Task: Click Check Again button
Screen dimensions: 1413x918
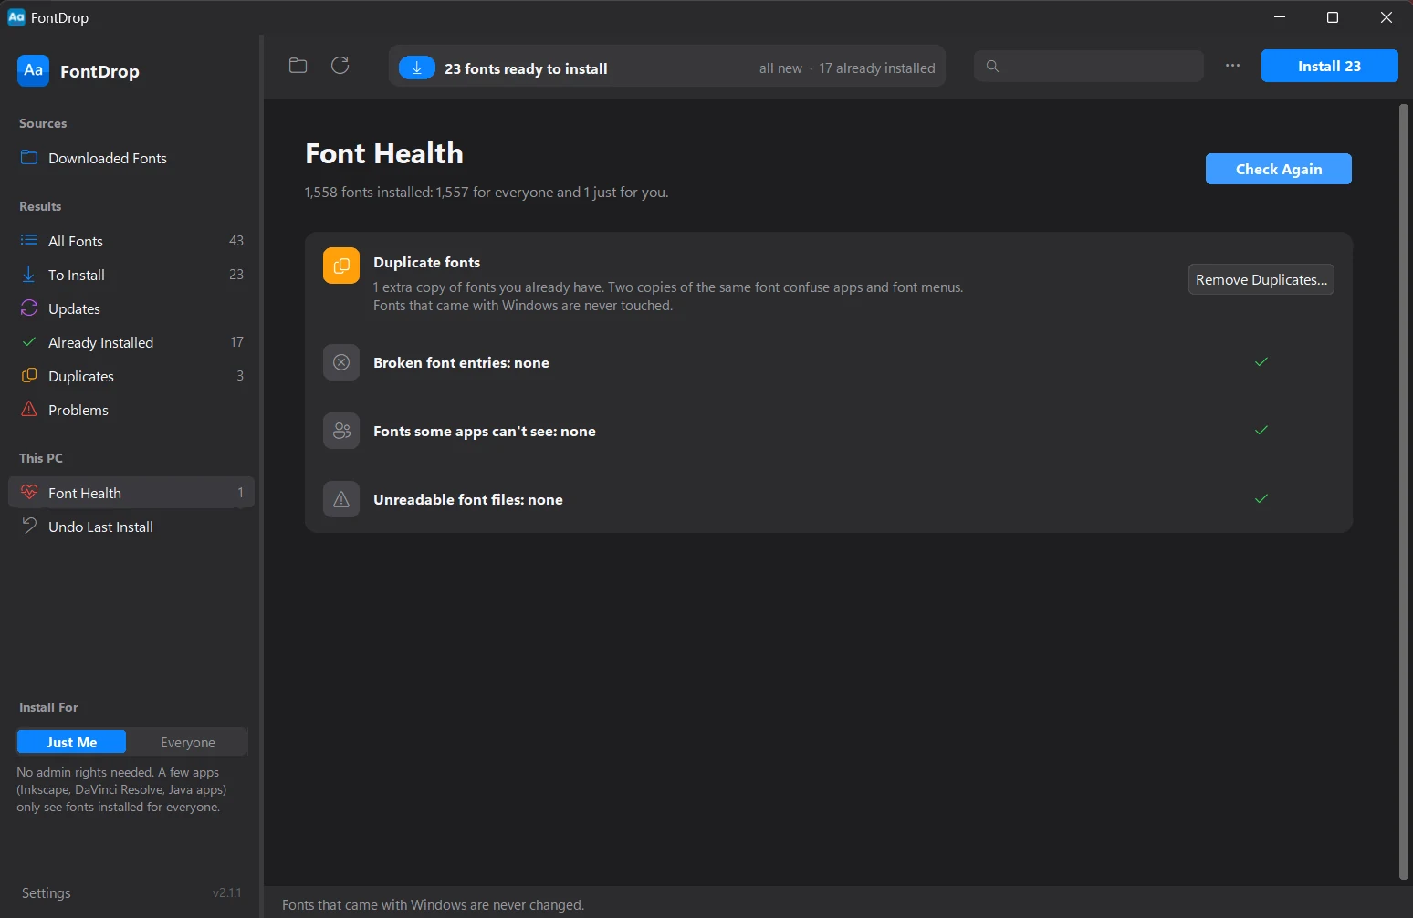Action: click(x=1279, y=169)
